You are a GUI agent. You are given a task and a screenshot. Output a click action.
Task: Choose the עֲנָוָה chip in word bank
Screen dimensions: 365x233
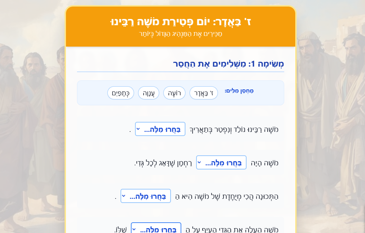(x=148, y=93)
